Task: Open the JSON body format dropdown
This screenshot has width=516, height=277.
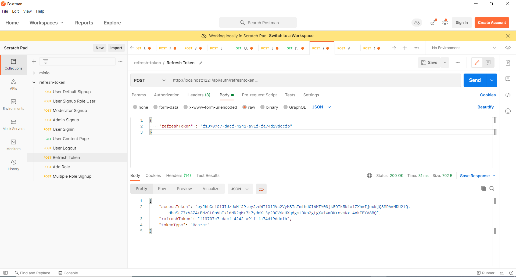Action: click(321, 107)
